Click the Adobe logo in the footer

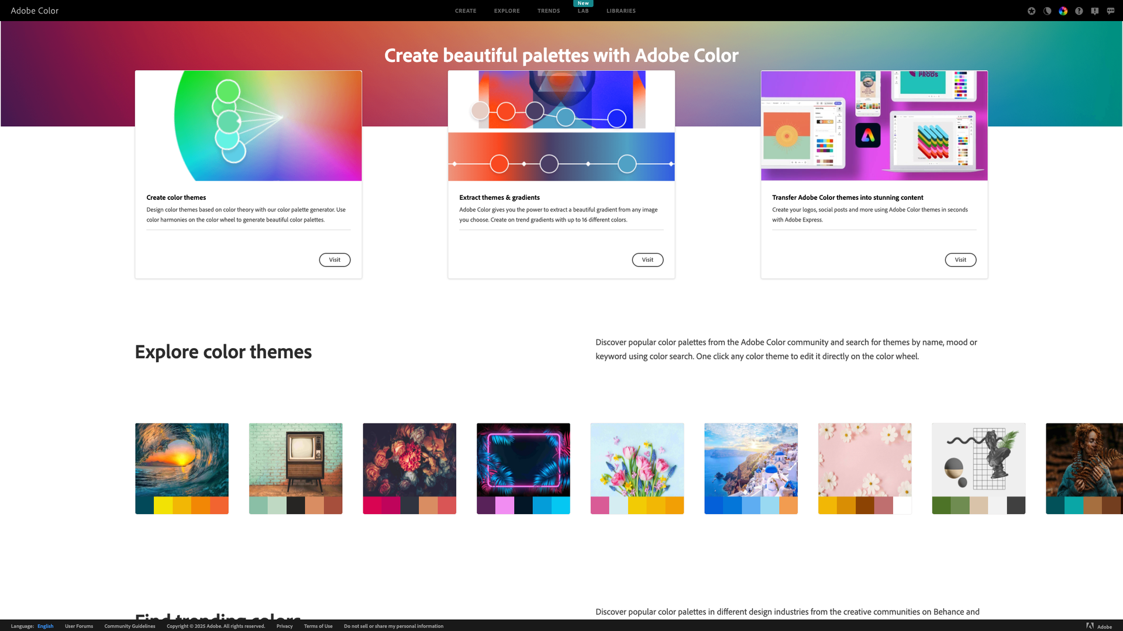(x=1089, y=626)
